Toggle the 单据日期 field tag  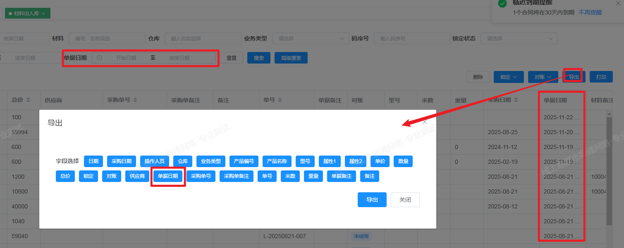click(168, 176)
